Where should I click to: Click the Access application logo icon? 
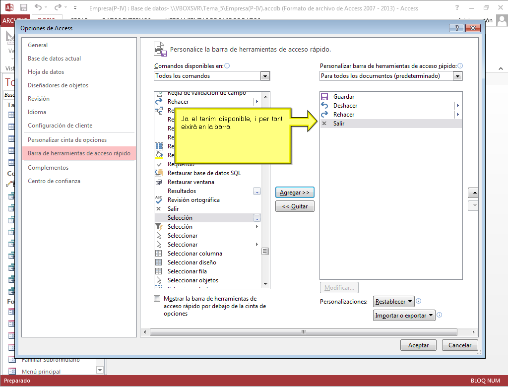coord(9,7)
